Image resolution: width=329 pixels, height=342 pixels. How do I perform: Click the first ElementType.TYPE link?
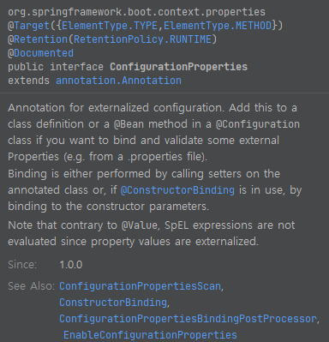click(x=110, y=26)
